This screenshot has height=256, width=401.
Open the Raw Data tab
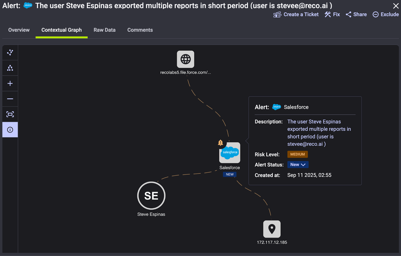tap(105, 30)
